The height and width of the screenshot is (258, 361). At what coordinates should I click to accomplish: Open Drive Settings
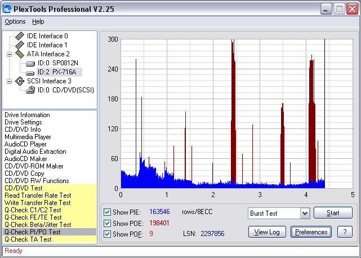pyautogui.click(x=23, y=122)
